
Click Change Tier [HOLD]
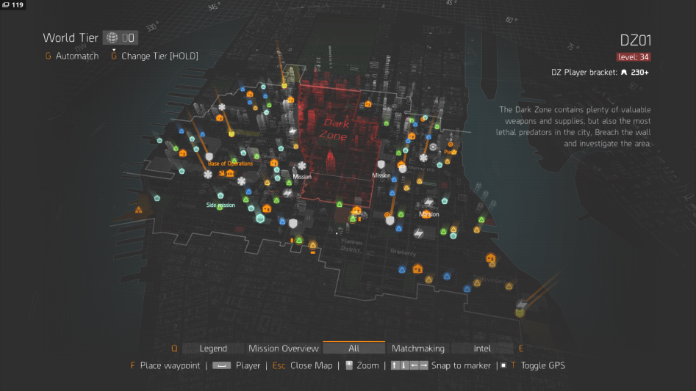159,56
